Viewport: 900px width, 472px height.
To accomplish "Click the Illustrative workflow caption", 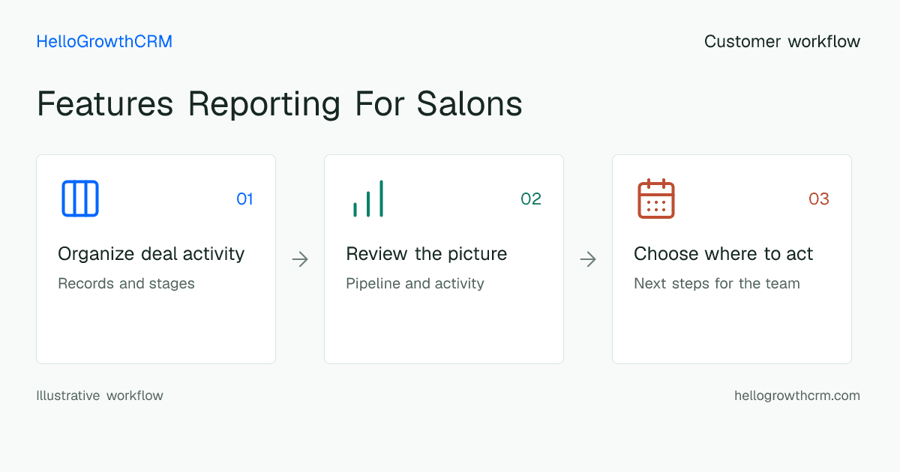I will (100, 396).
